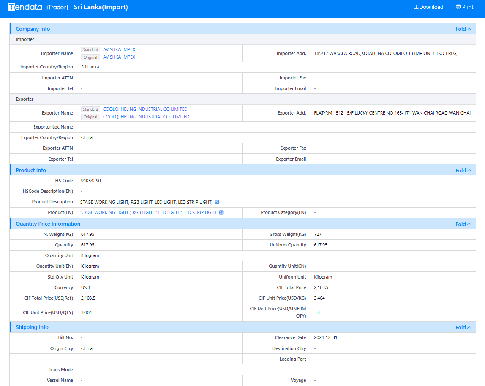Click the Sri Lanka(Import) header title
485x386 pixels.
coord(101,7)
